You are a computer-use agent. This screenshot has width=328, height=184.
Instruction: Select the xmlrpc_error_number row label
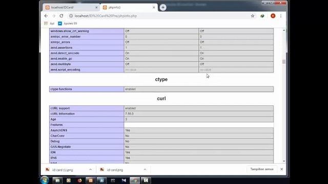[x=66, y=36]
